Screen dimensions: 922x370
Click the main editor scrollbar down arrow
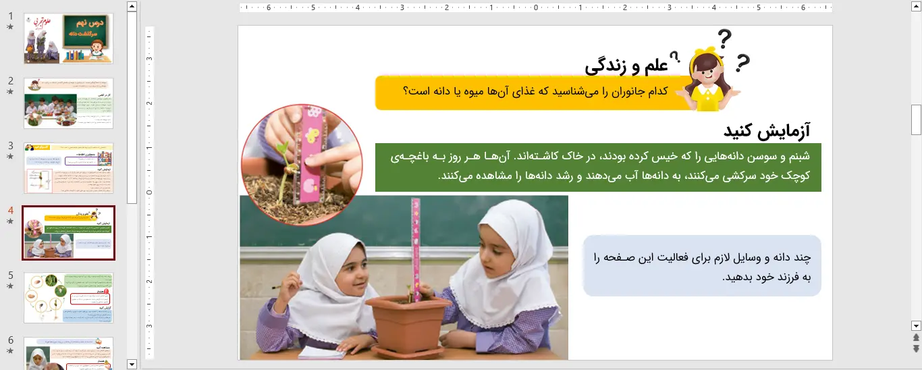pyautogui.click(x=916, y=325)
